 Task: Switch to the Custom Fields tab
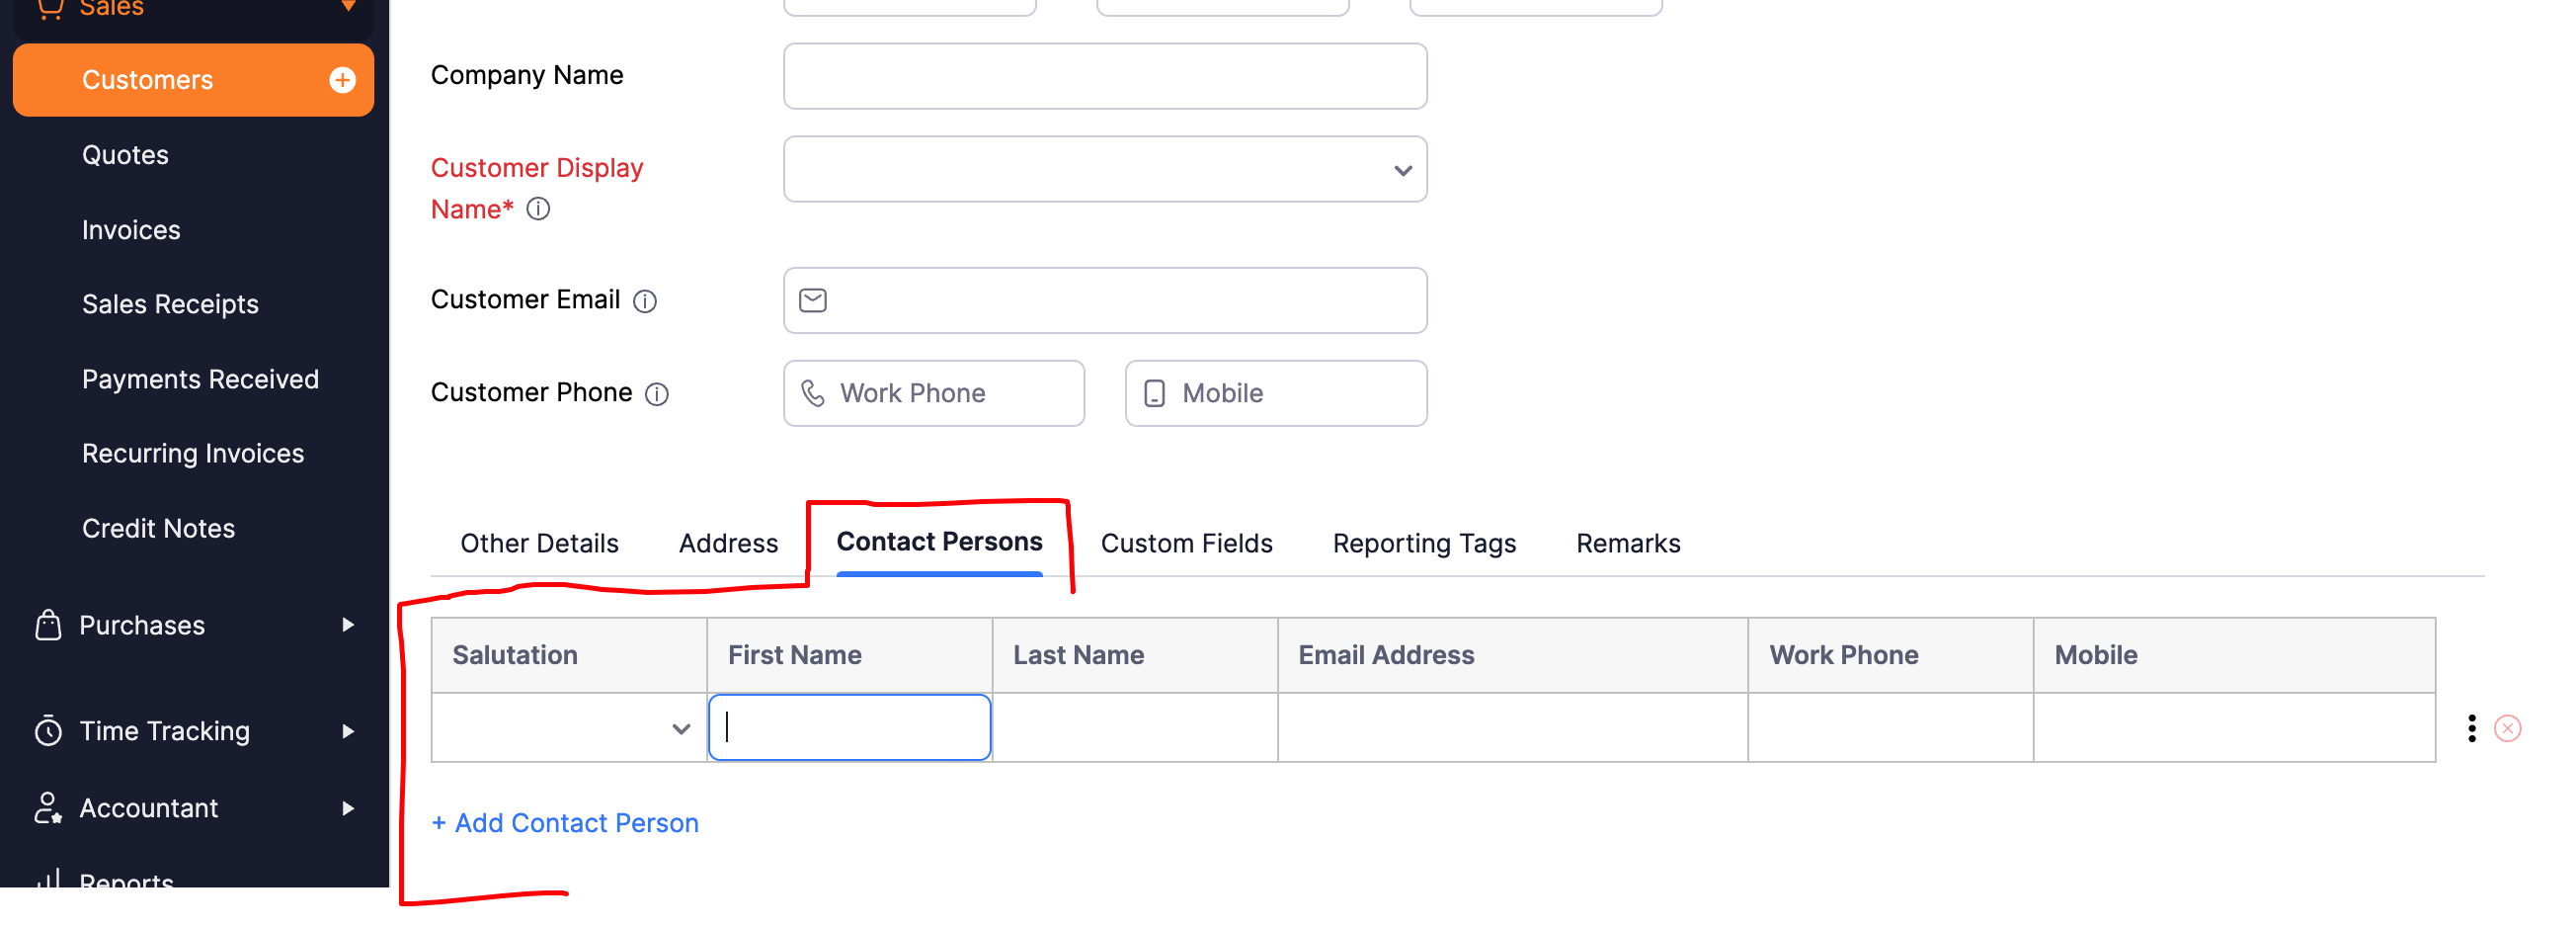[1186, 544]
